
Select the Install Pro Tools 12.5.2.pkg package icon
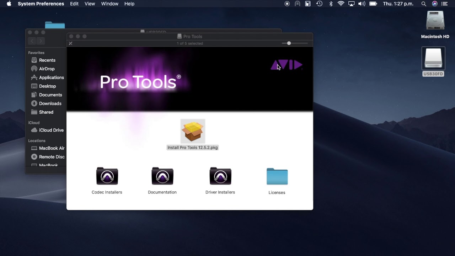pos(193,131)
